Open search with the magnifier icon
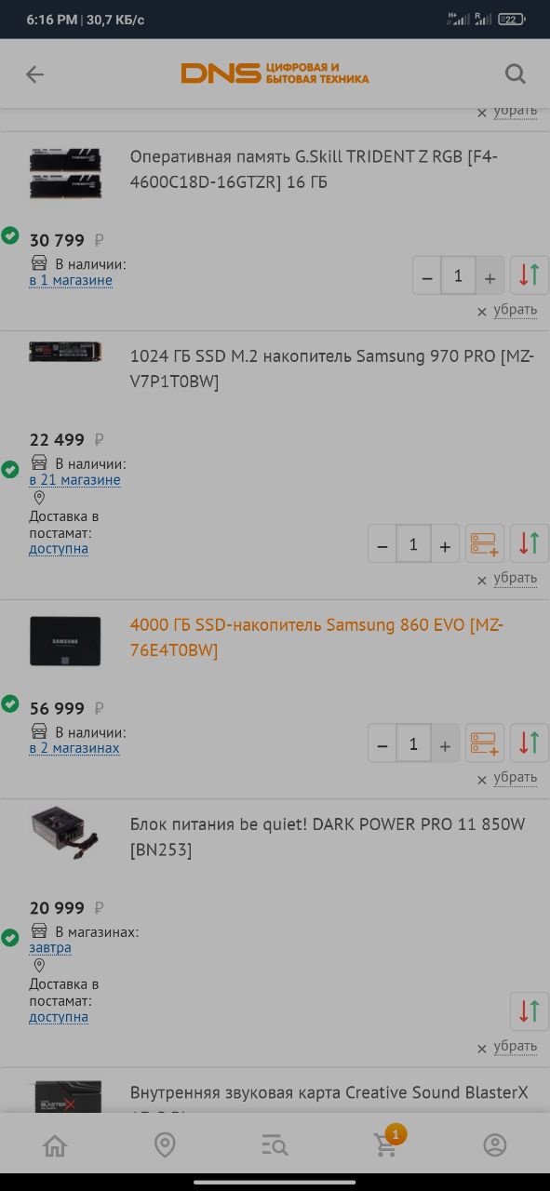This screenshot has width=550, height=1191. (x=515, y=74)
